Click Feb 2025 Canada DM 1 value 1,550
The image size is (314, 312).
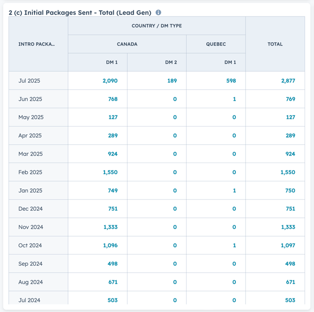(x=110, y=172)
